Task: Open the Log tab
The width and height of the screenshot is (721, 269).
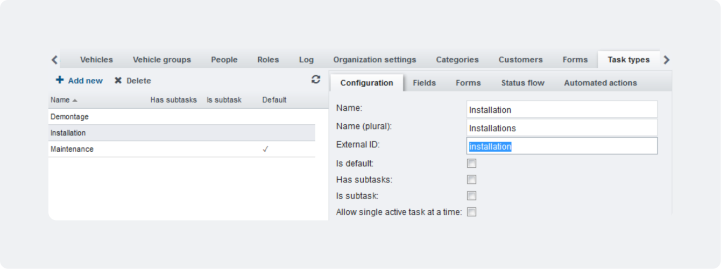Action: coord(306,60)
